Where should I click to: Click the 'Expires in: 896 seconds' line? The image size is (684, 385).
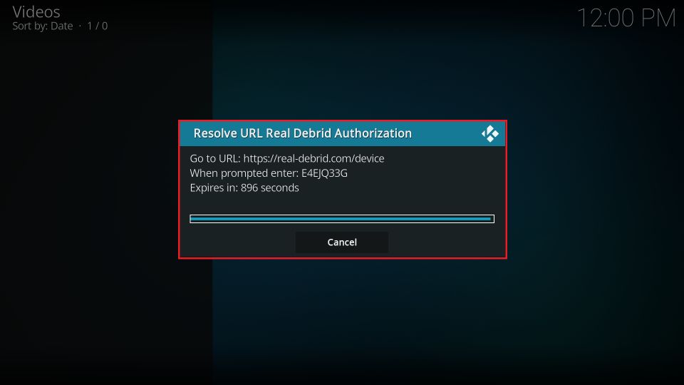coord(244,188)
